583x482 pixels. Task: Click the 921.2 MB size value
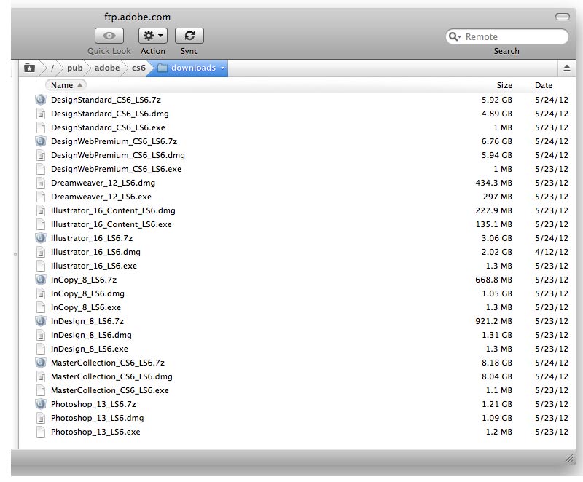tap(493, 321)
